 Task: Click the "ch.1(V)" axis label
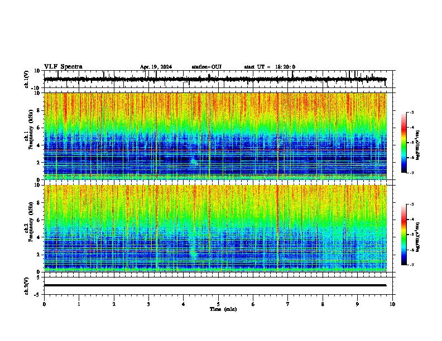pos(26,79)
